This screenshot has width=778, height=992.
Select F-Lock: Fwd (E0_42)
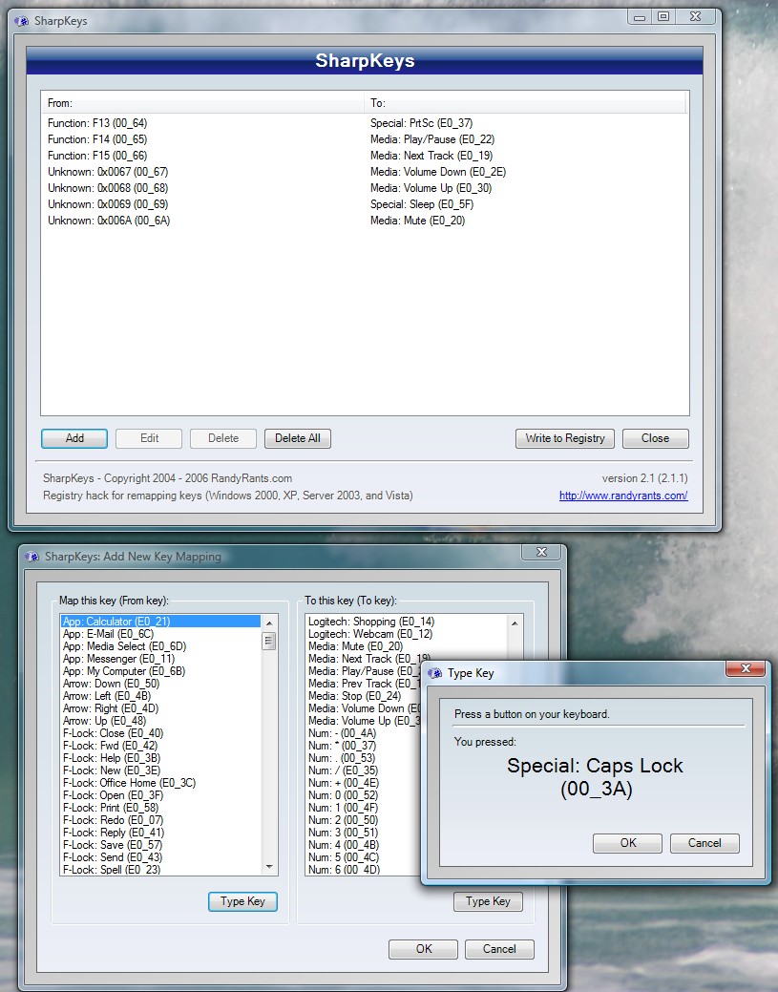(x=160, y=746)
